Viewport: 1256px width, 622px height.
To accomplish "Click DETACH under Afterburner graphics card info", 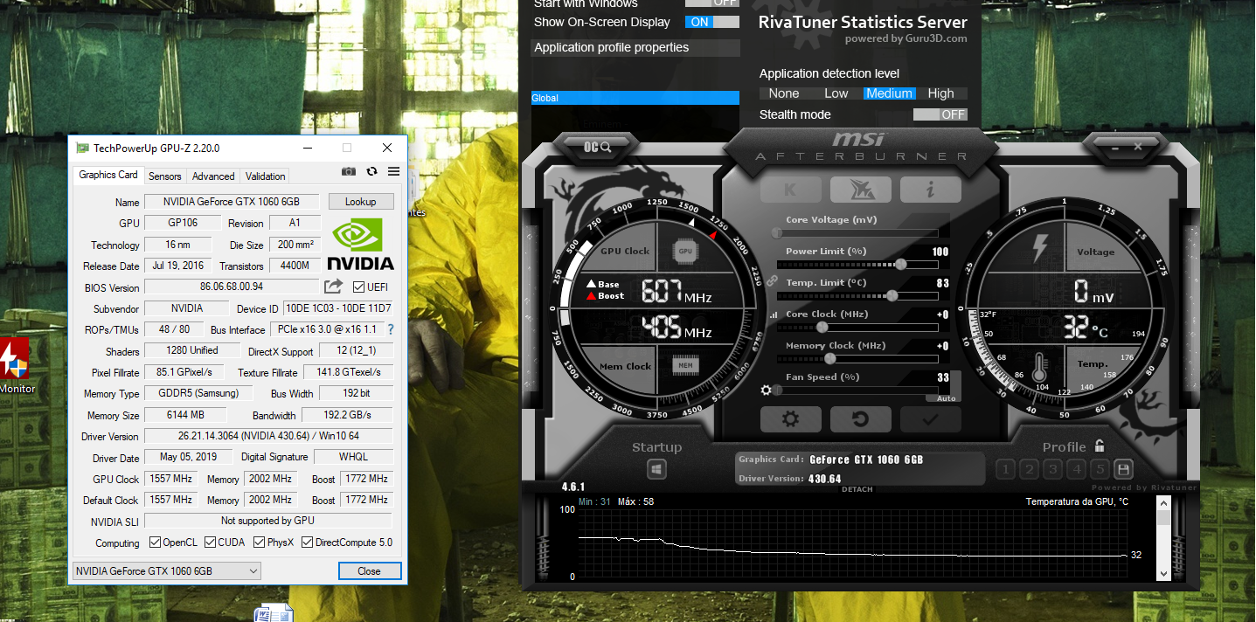I will click(x=857, y=490).
